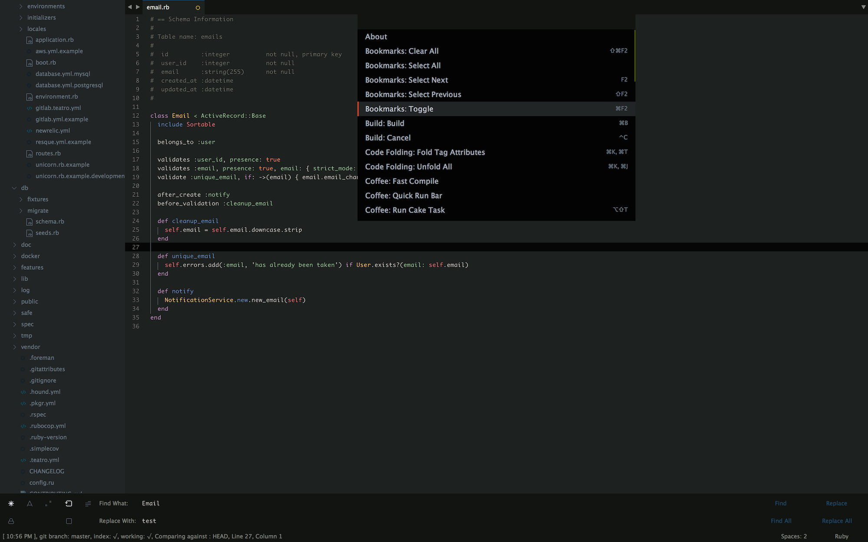Click code icon beside gitlab.teatro.yml
The image size is (868, 542).
pos(30,108)
